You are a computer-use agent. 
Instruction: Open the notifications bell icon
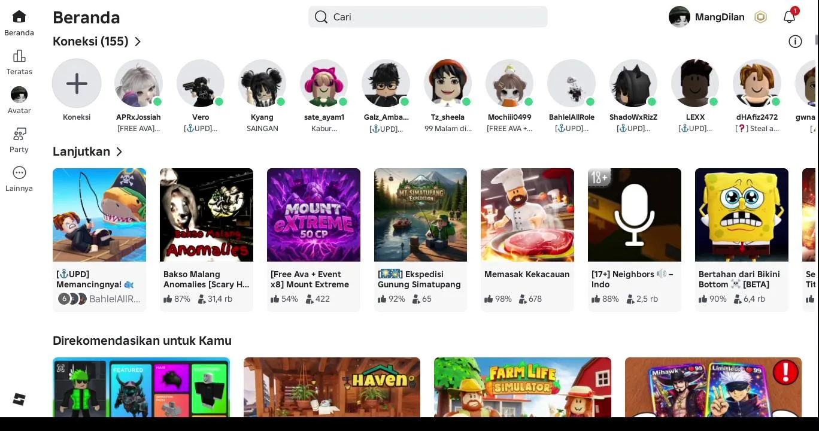[x=789, y=17]
